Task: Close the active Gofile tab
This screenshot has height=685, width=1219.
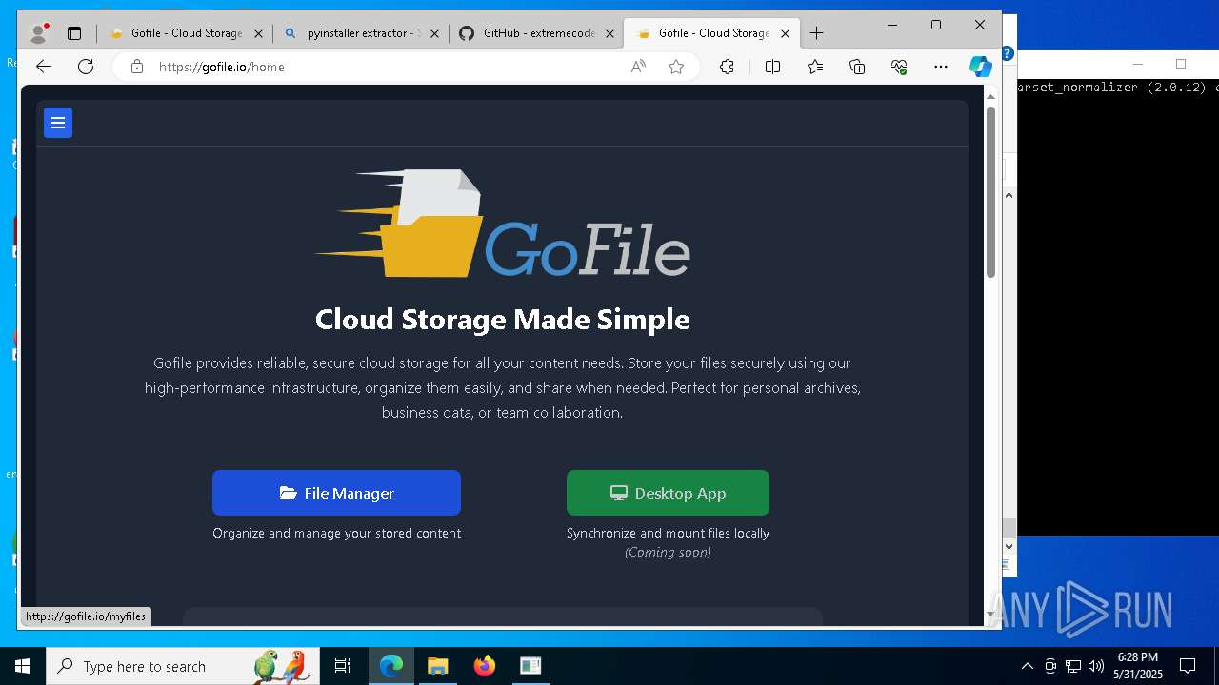Action: [x=785, y=33]
